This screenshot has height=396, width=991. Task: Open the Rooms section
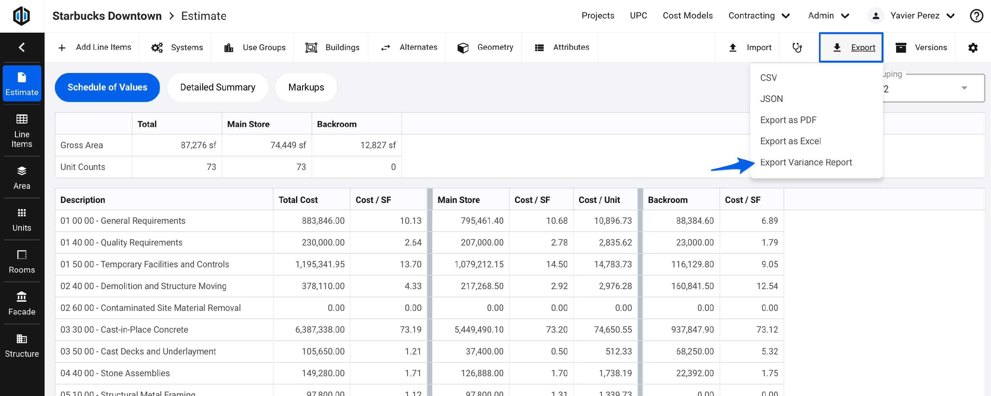tap(21, 261)
